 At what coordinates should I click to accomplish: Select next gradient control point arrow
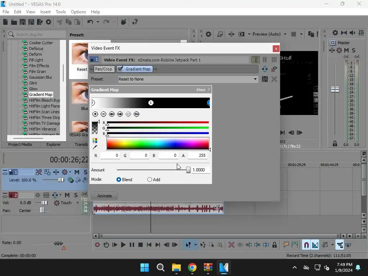coord(120,114)
